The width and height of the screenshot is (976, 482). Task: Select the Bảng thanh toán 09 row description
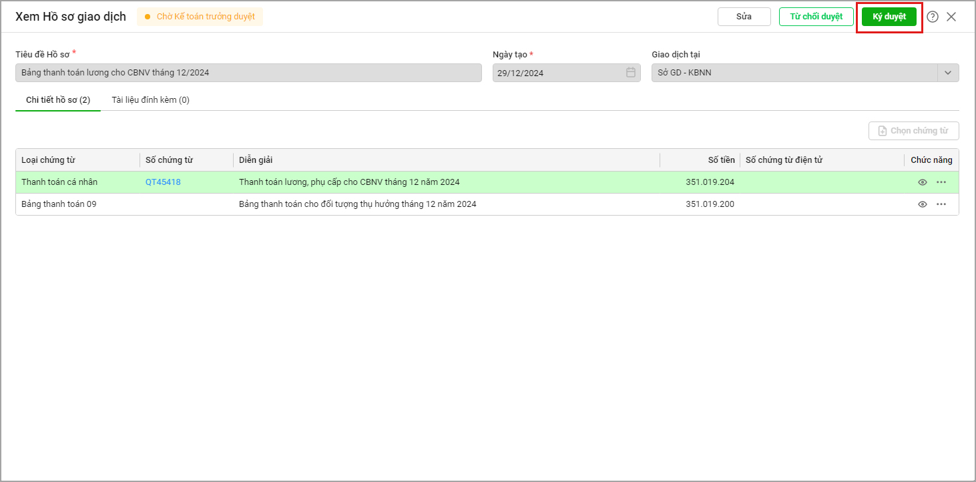click(x=357, y=204)
